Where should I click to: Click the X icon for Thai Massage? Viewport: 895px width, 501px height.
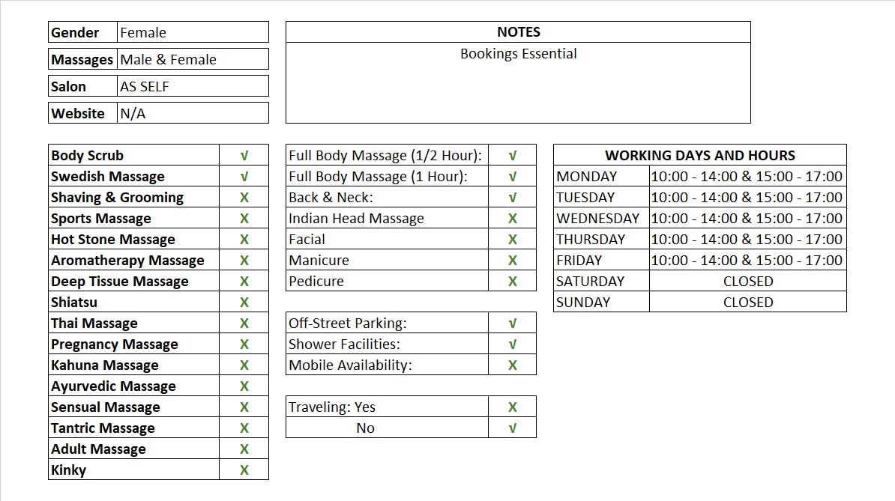[244, 324]
